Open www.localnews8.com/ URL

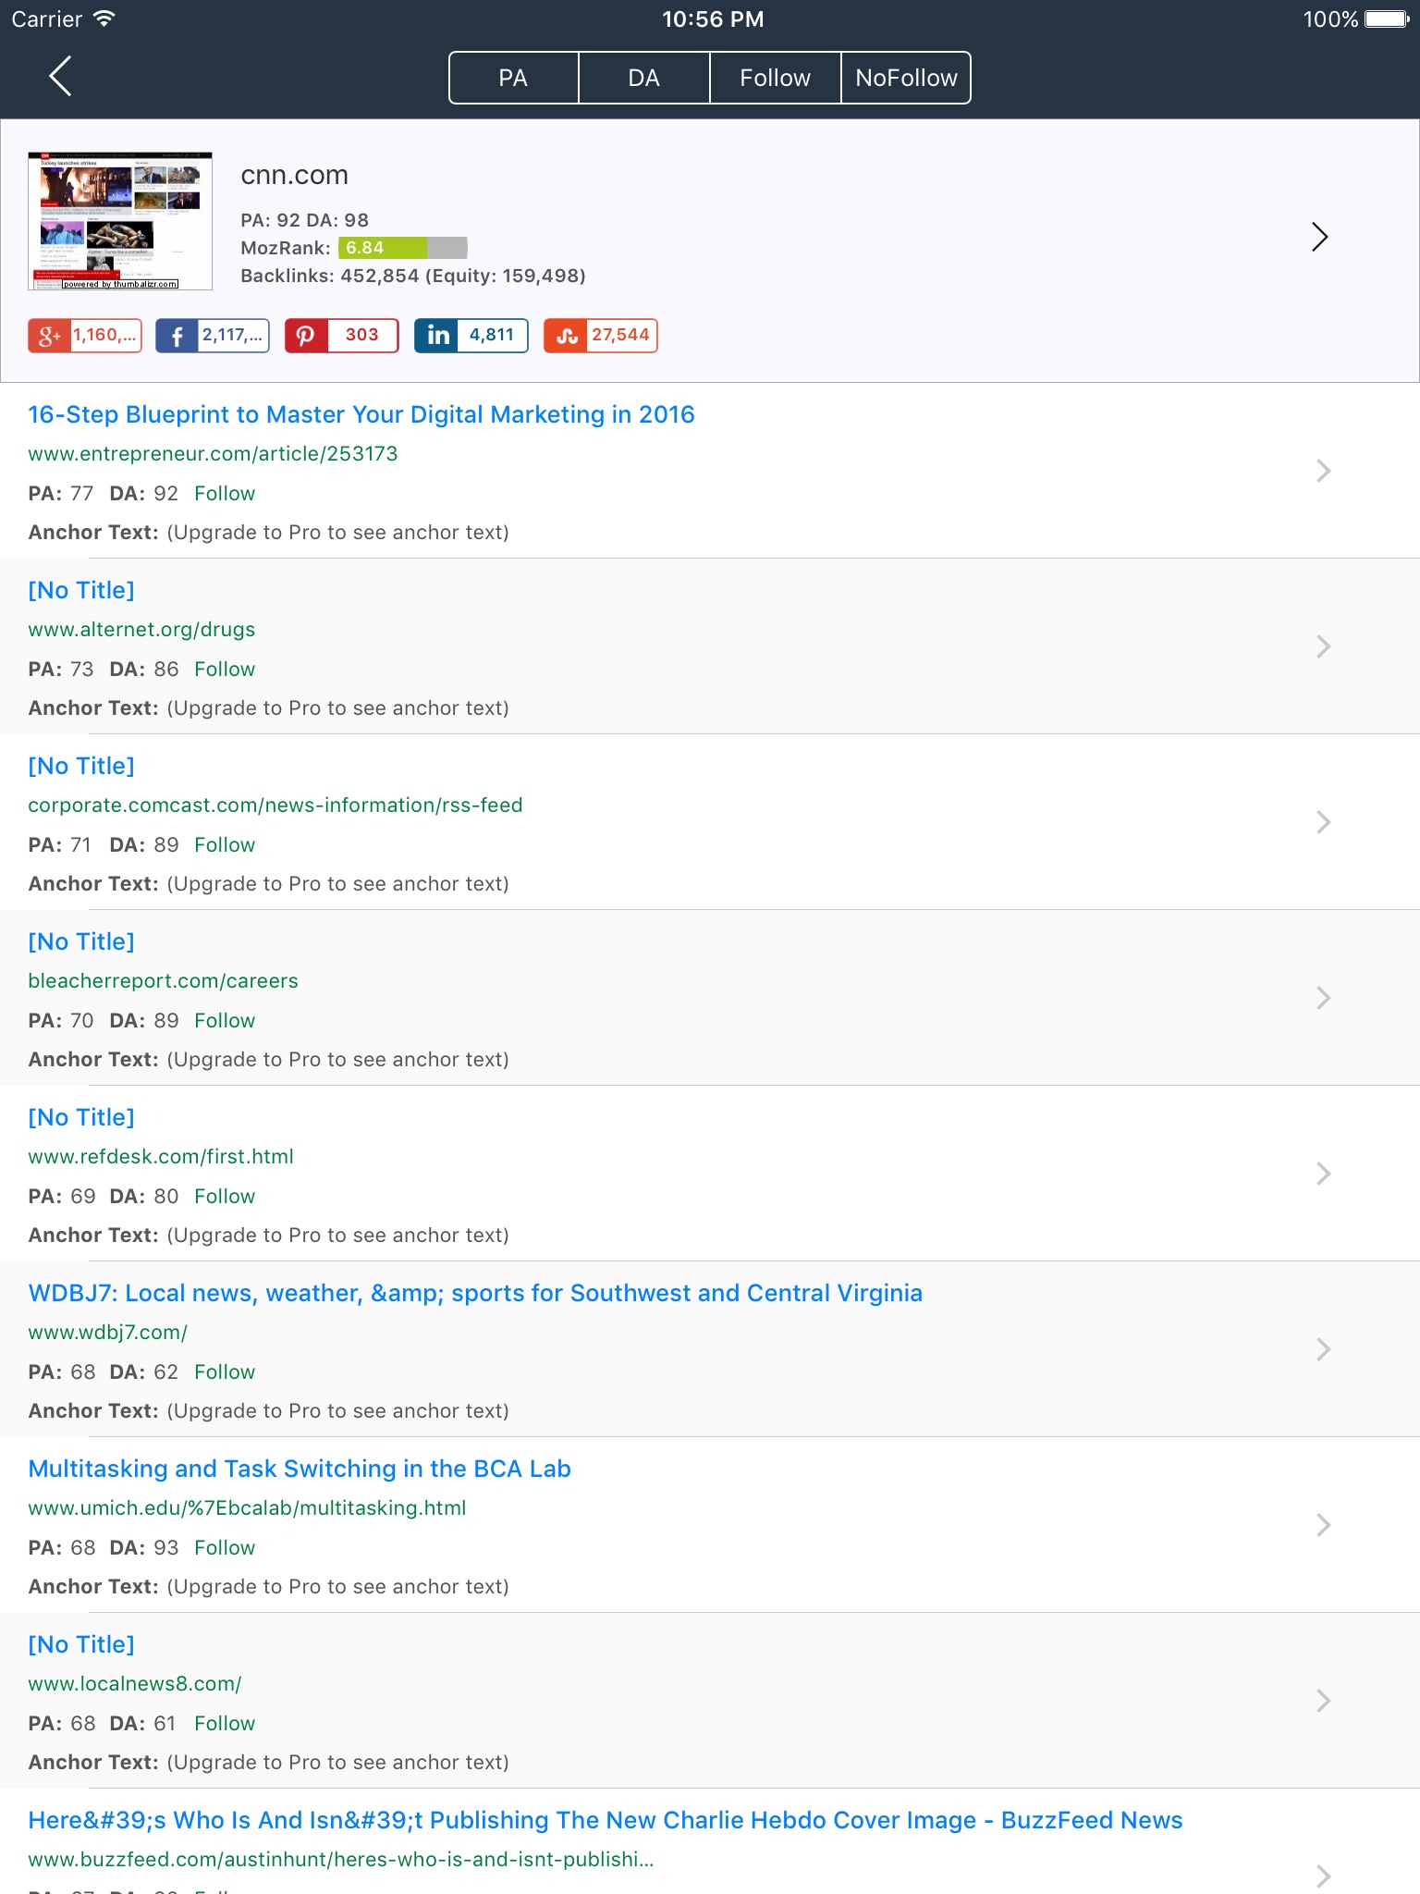(x=135, y=1684)
